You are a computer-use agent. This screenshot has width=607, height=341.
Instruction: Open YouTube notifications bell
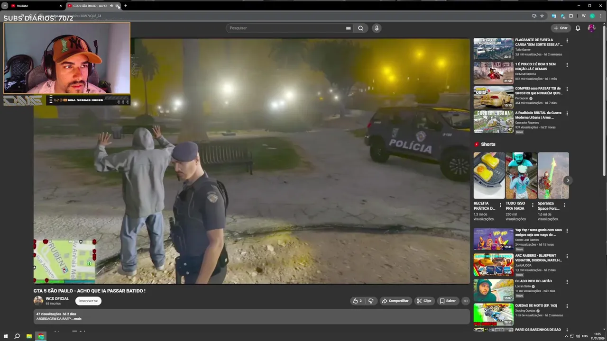[578, 28]
